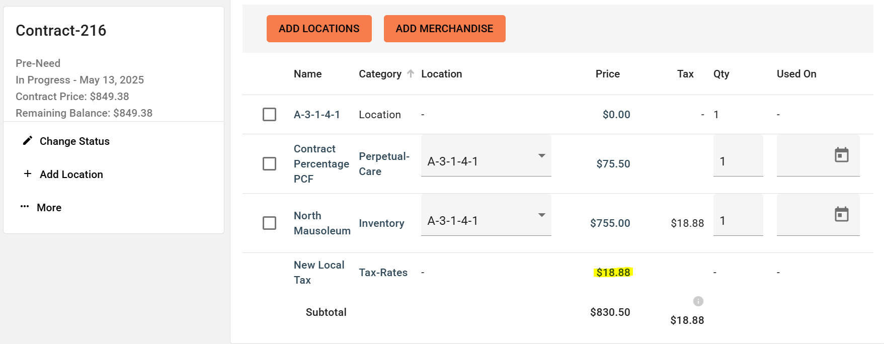Click the plus icon for Add Location

pyautogui.click(x=28, y=174)
